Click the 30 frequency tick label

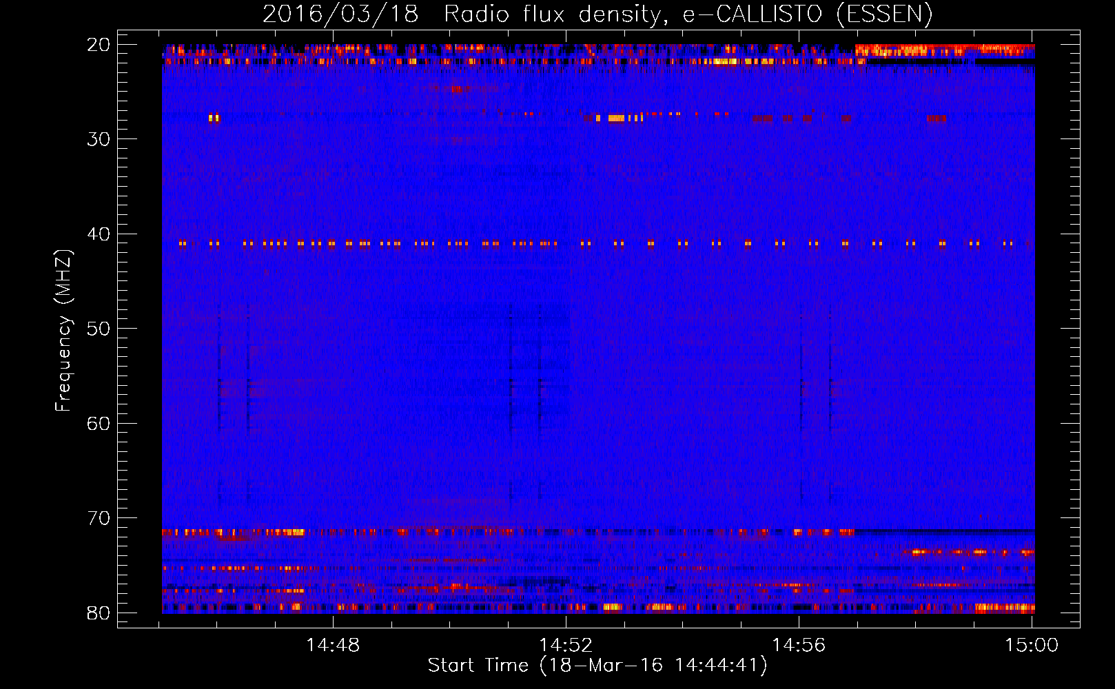99,139
